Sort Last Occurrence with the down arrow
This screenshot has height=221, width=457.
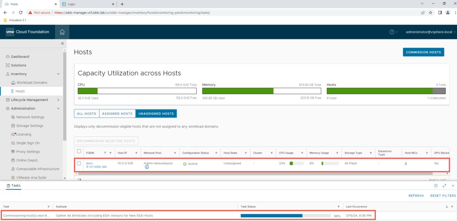point(447,207)
